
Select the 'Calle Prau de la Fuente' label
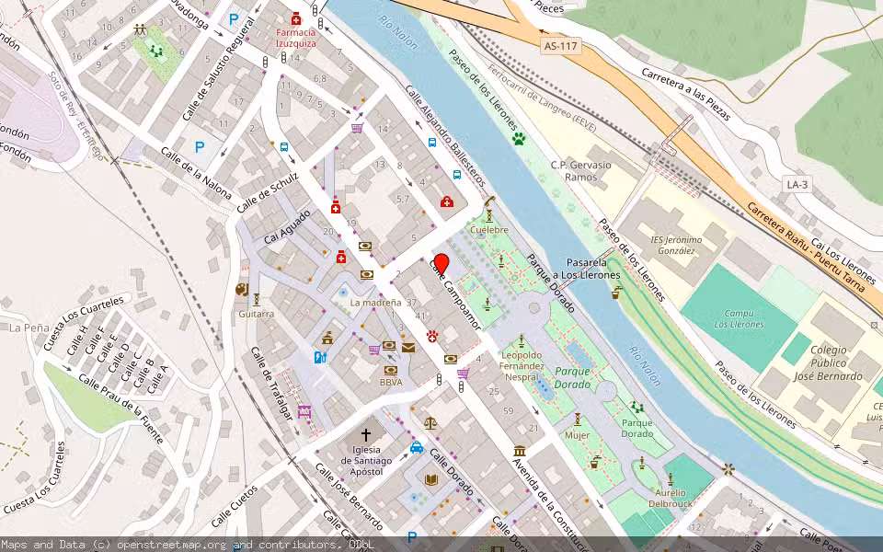point(121,408)
